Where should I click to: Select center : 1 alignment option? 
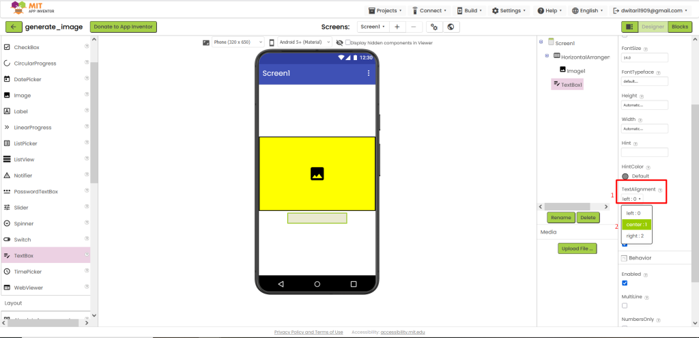pos(636,224)
